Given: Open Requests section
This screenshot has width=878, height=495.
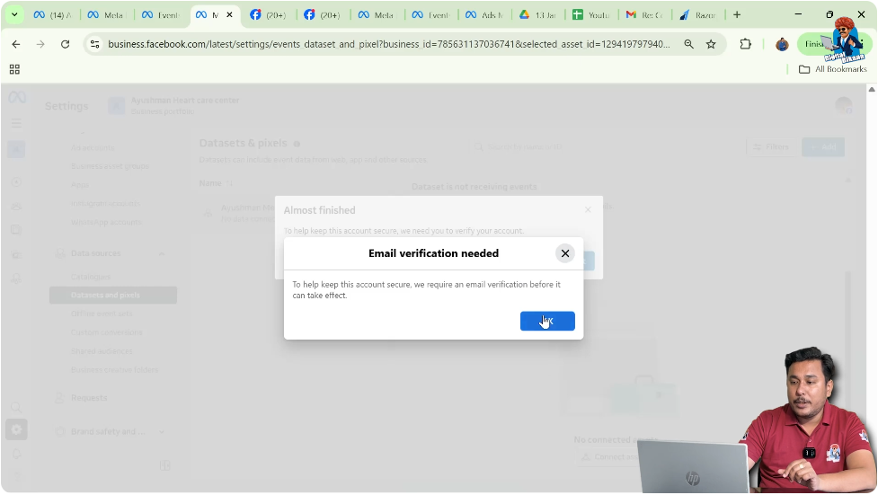Looking at the screenshot, I should pyautogui.click(x=88, y=398).
